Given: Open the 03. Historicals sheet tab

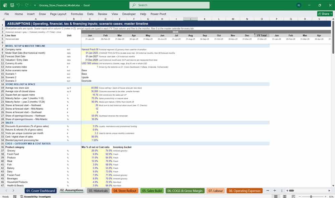Looking at the screenshot, I should 98,191.
